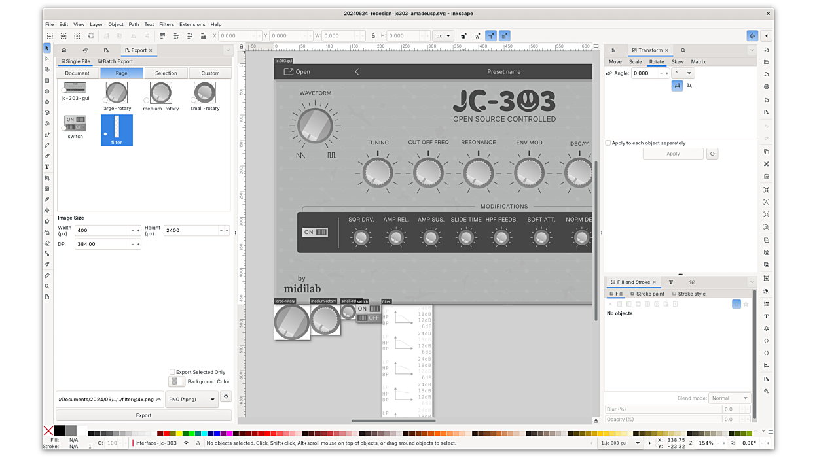Screen dimensions: 817x459
Task: Select the Node edit tool
Action: tap(46, 59)
